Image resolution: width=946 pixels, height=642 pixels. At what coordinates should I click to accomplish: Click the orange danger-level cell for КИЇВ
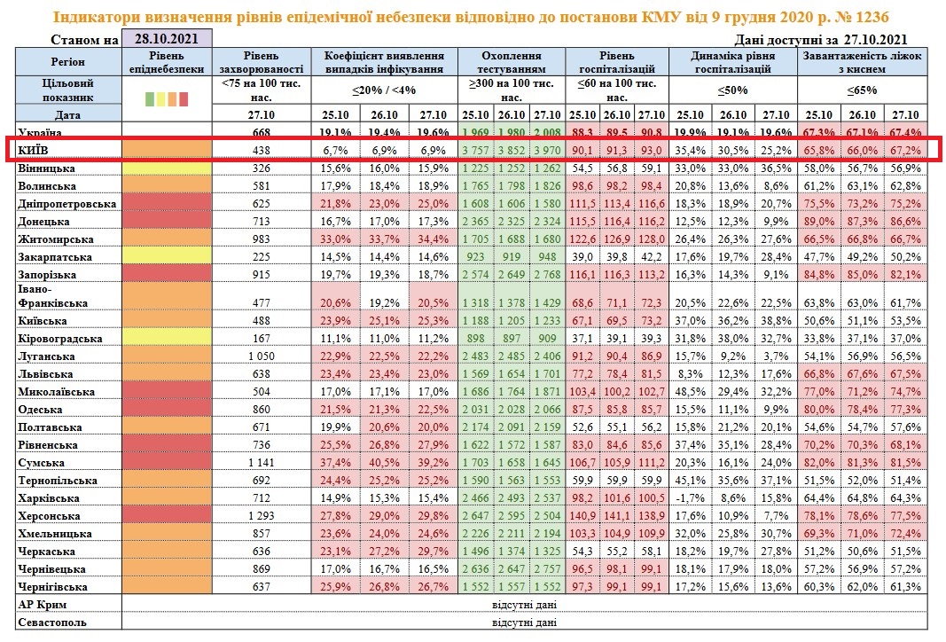tap(167, 151)
